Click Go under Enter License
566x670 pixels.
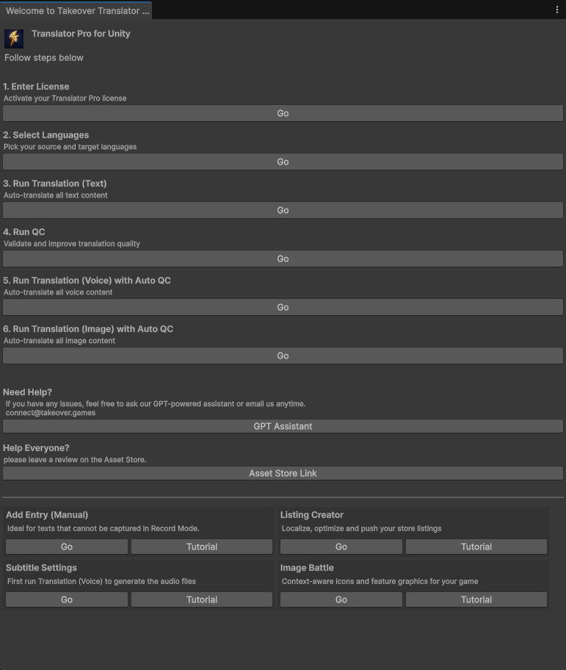(x=283, y=112)
